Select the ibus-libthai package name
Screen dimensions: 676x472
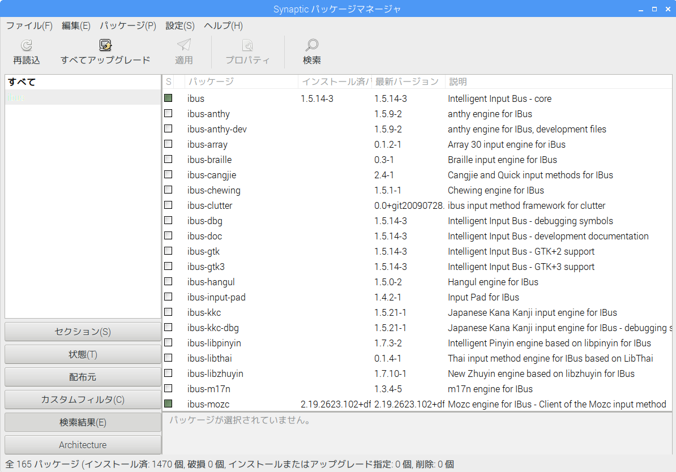[x=209, y=358]
